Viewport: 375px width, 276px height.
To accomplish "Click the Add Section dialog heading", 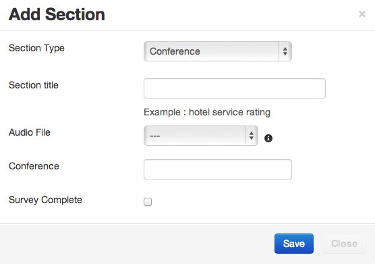I will point(57,14).
